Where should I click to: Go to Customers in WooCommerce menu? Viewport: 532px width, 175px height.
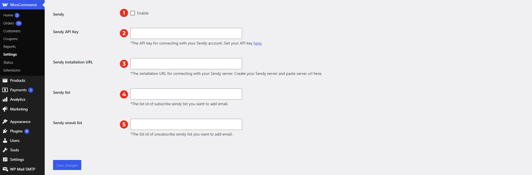12,31
